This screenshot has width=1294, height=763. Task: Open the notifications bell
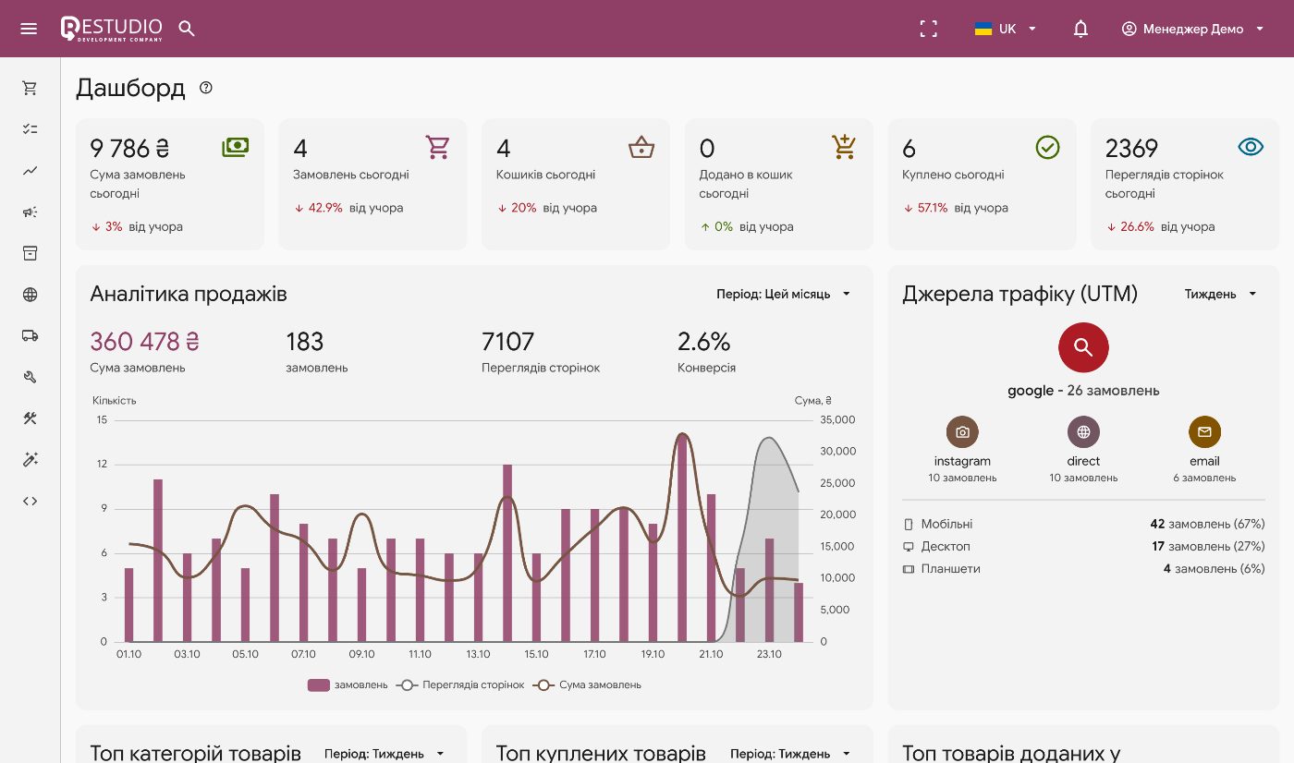(1080, 29)
